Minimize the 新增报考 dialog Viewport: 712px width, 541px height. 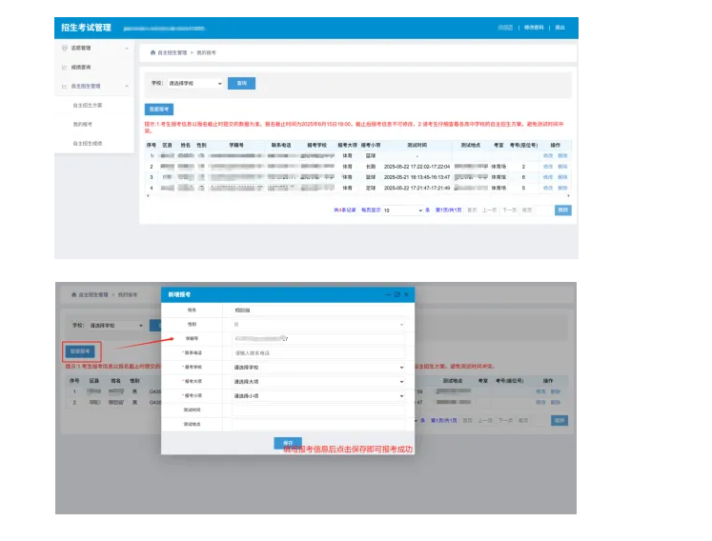(x=386, y=295)
